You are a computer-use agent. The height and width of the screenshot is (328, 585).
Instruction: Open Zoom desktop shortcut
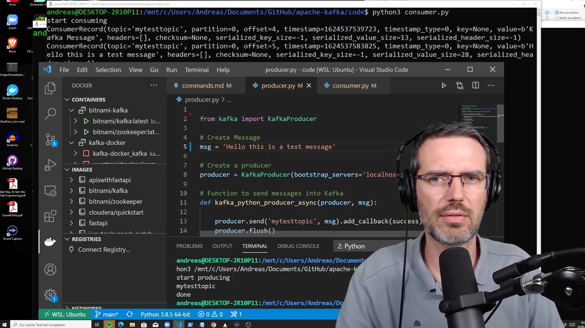(12, 22)
